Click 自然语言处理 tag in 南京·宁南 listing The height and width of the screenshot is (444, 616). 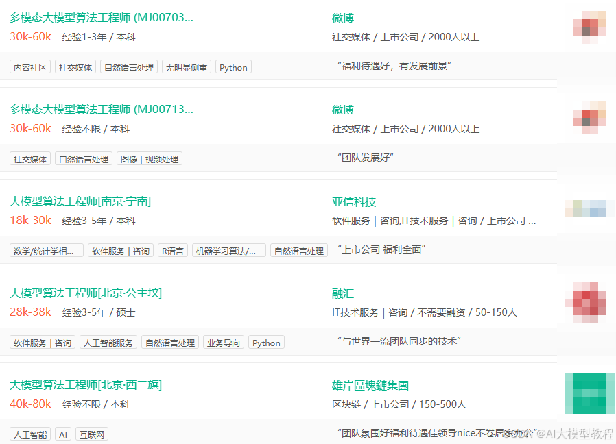299,251
